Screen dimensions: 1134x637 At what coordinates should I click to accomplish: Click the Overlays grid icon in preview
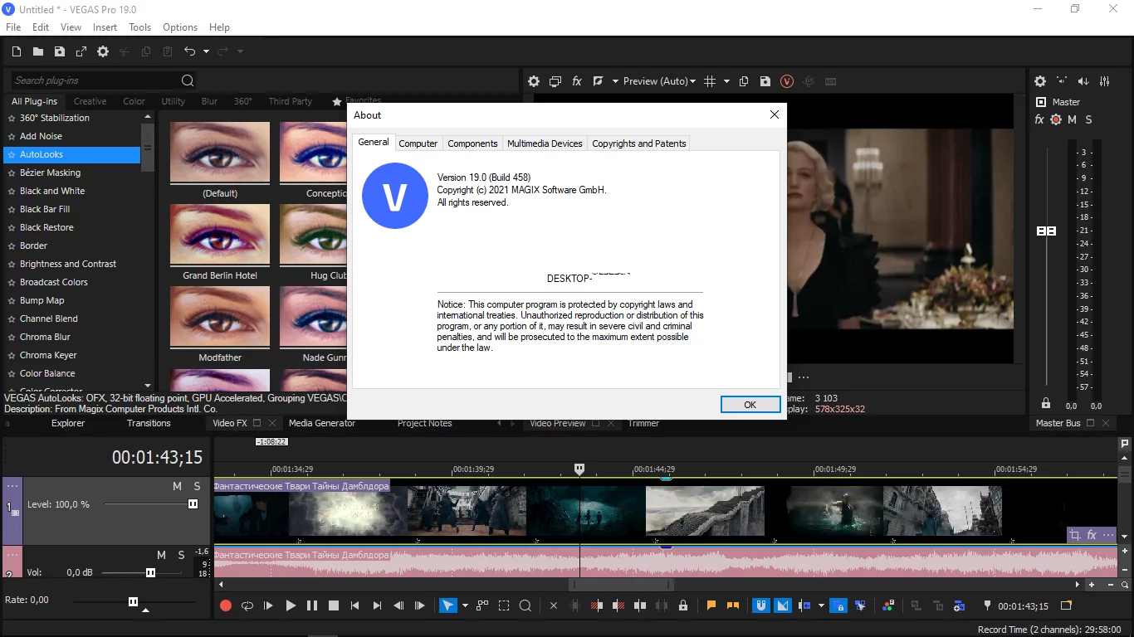[710, 81]
